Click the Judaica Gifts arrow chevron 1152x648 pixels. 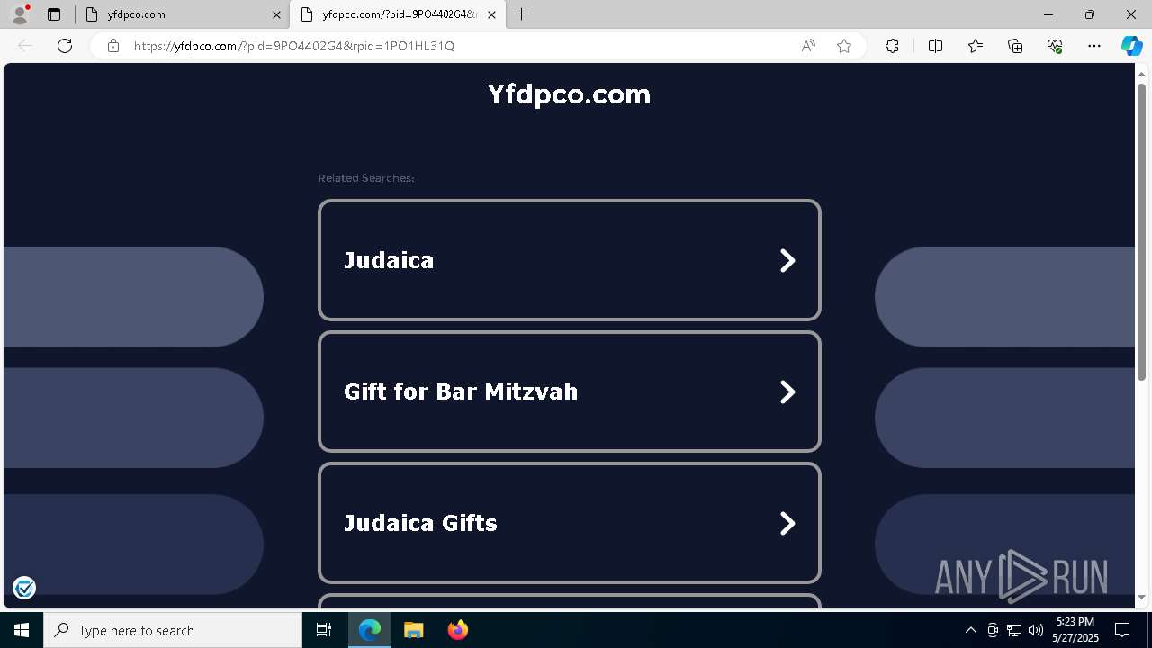(x=787, y=523)
